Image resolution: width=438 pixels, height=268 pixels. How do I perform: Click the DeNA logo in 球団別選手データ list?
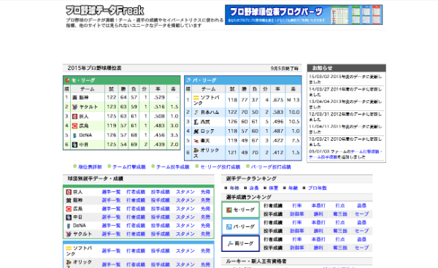click(x=69, y=226)
